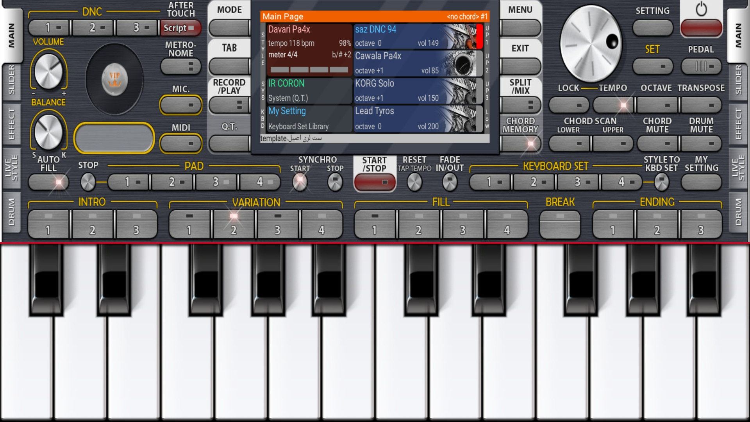
Task: Click the Lead Tyros instrument thumbnail
Action: (461, 118)
